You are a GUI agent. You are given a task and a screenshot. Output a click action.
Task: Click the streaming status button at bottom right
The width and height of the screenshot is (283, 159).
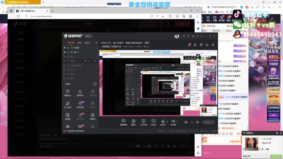[208, 122]
